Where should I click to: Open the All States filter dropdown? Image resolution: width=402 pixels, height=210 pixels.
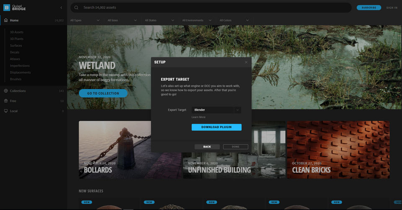tap(160, 20)
